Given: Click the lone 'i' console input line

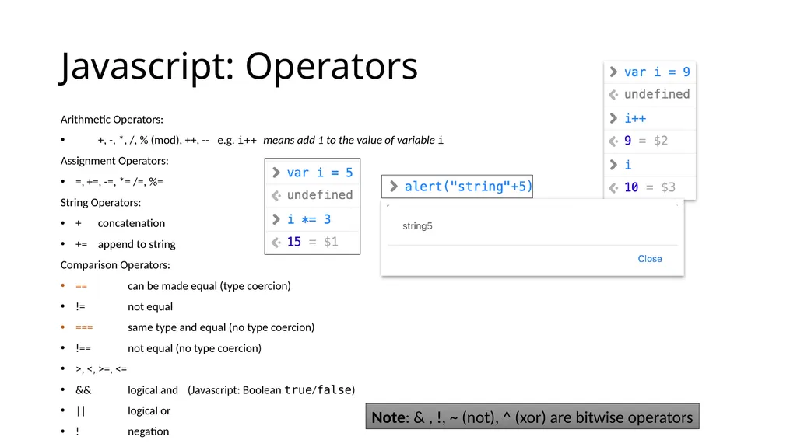Looking at the screenshot, I should (x=628, y=165).
